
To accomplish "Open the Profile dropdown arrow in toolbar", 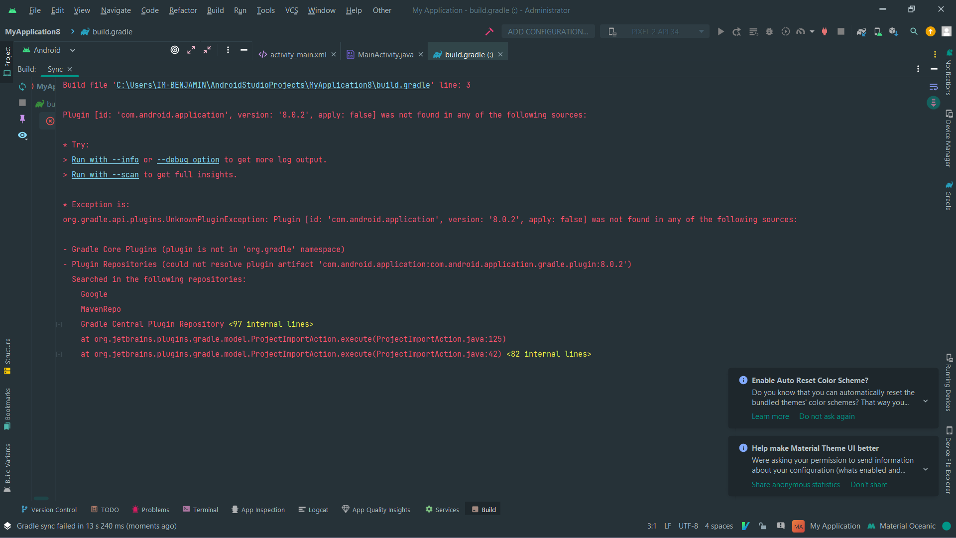I will click(812, 31).
